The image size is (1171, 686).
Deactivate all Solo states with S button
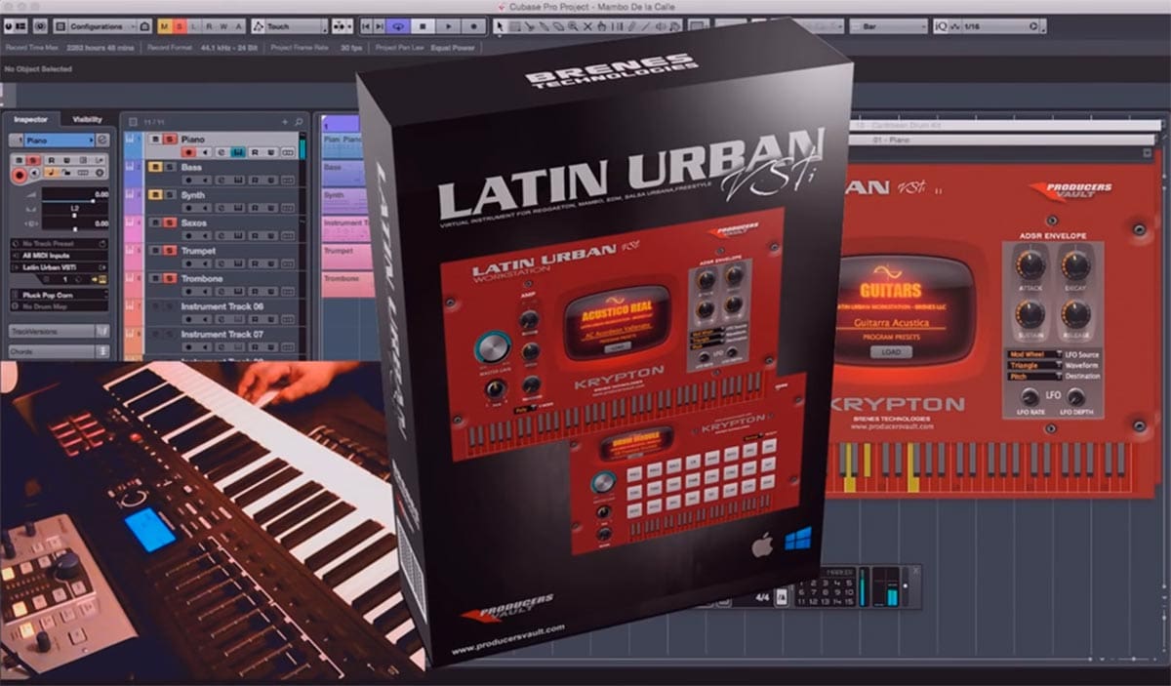(x=178, y=26)
